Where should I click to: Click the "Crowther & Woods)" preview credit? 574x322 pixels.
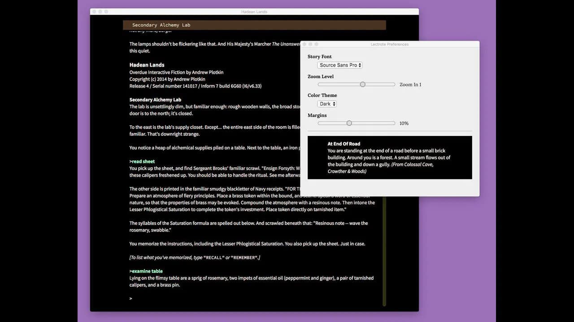point(347,171)
